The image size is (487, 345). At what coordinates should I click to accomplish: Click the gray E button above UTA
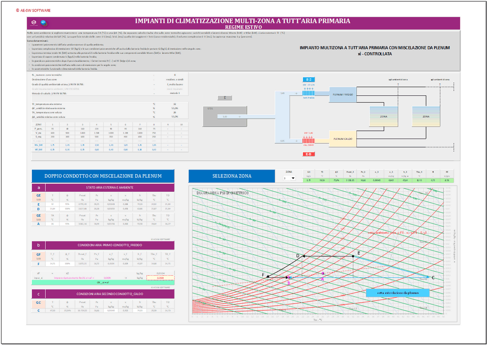[x=224, y=98]
